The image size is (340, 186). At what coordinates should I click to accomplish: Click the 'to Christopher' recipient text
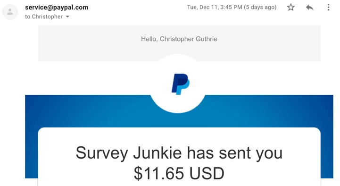click(44, 17)
